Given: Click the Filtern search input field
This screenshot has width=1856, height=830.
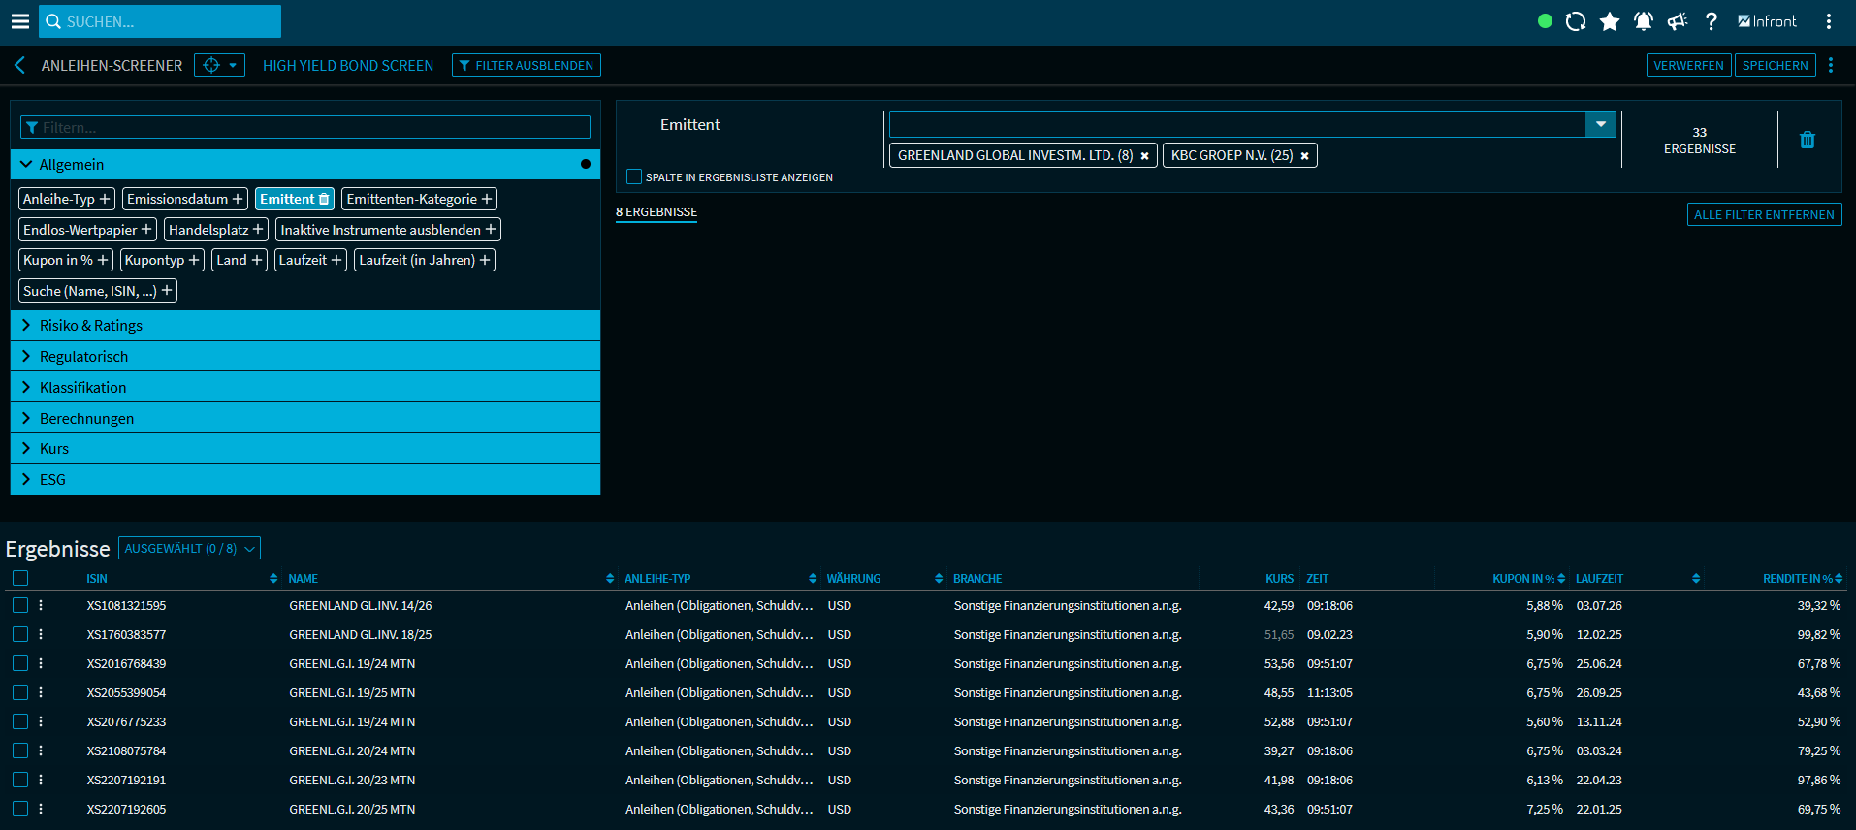Looking at the screenshot, I should point(305,127).
